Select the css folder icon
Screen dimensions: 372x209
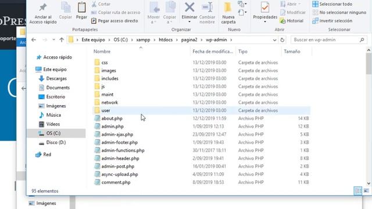tap(97, 62)
